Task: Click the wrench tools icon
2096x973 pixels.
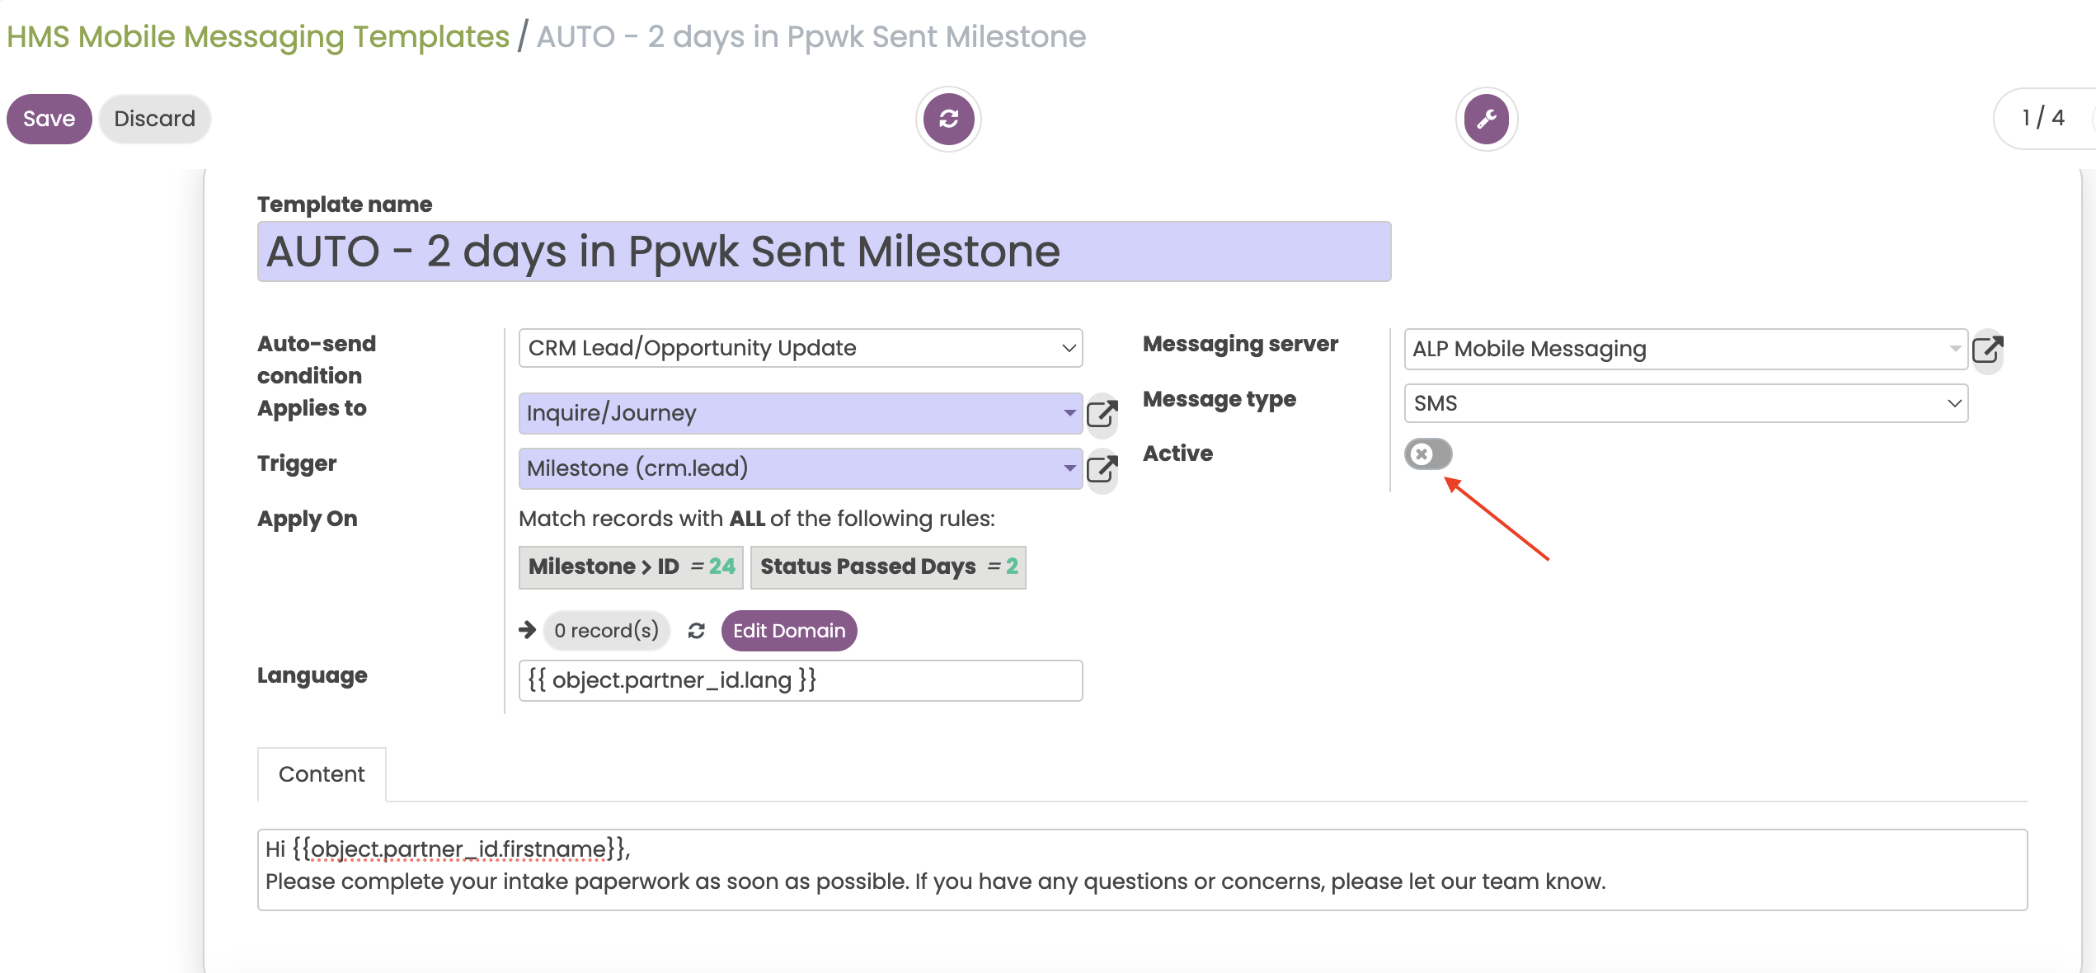Action: (x=1486, y=120)
